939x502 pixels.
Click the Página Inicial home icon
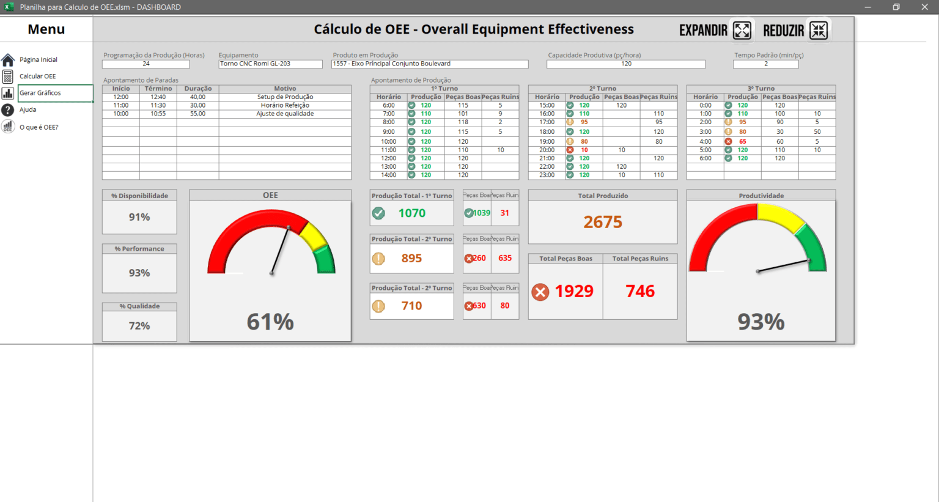click(8, 60)
